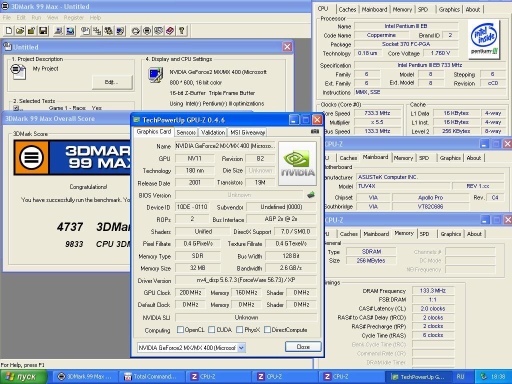Click the question mark help toolbar icon
Viewport: 512px width, 384px height.
coord(181,30)
